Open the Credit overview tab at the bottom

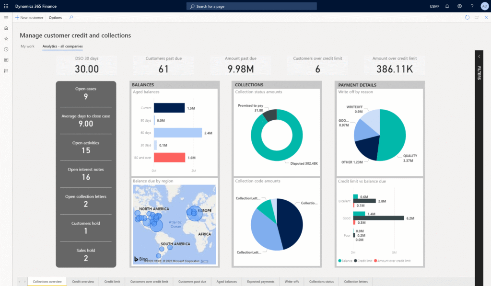82,281
